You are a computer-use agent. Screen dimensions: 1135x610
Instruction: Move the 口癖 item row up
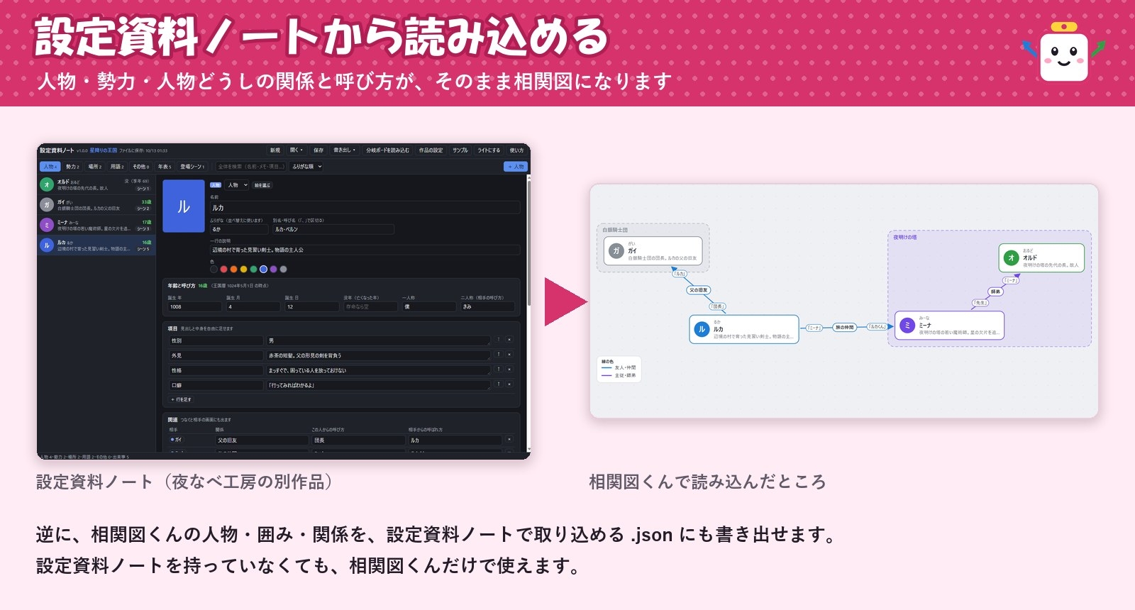tap(499, 384)
